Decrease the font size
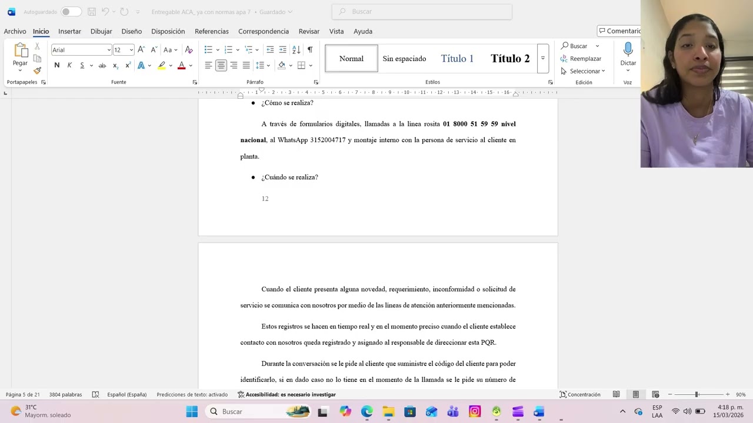Viewport: 753px width, 423px height. (154, 50)
